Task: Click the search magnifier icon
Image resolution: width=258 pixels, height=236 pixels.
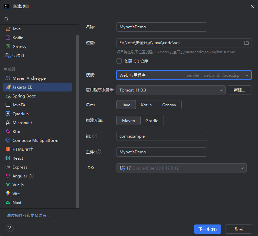Action: tap(7, 19)
